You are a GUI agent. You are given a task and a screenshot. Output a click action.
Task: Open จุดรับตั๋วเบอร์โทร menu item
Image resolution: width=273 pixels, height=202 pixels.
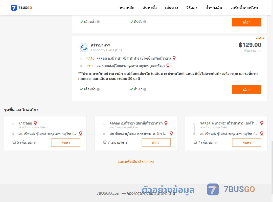244,8
